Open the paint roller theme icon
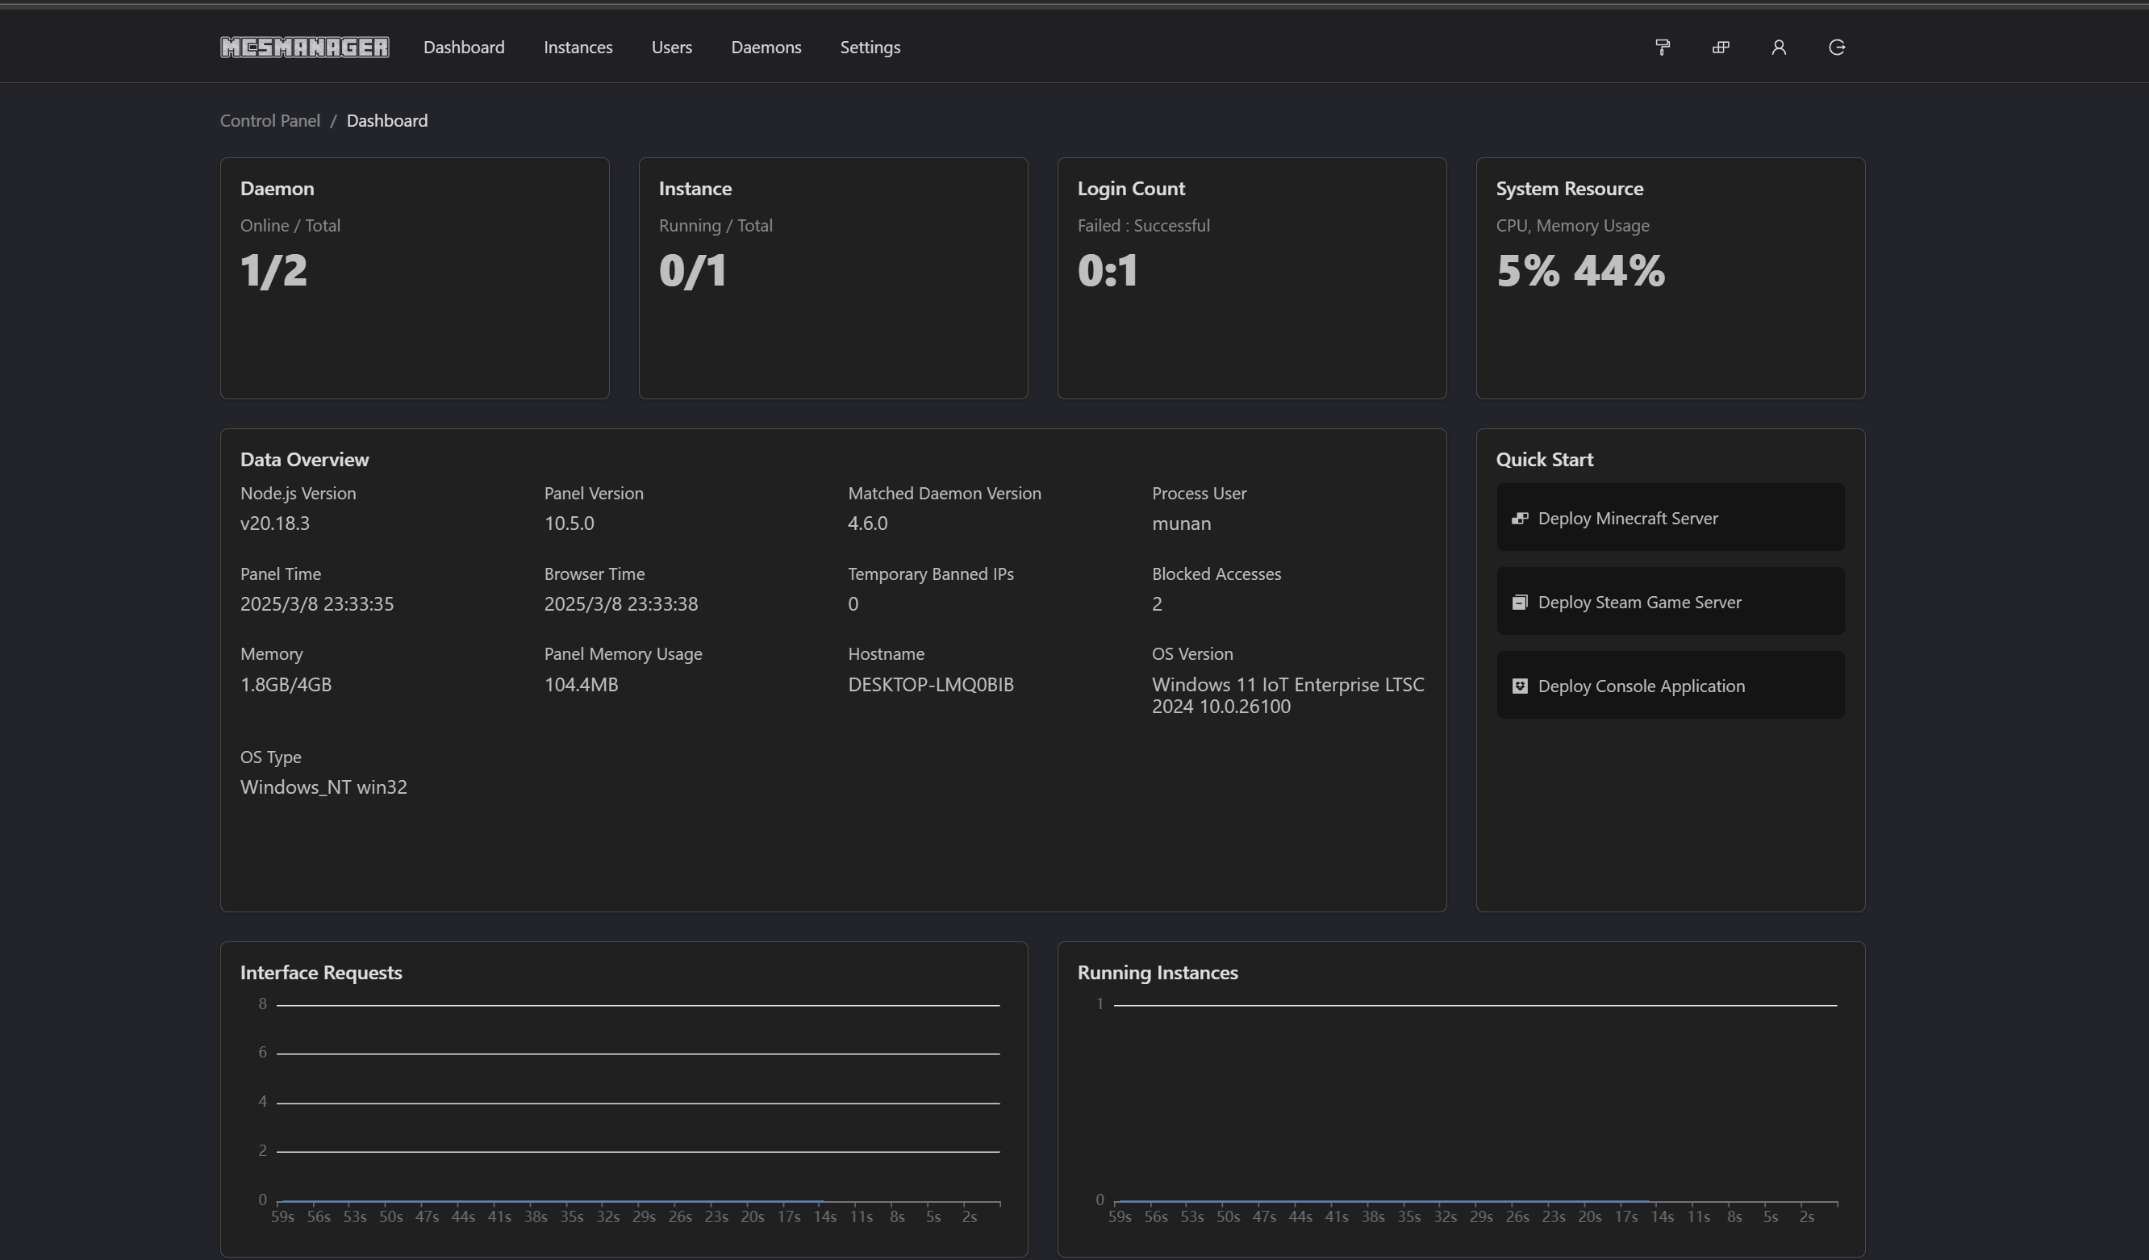This screenshot has width=2149, height=1260. 1662,47
